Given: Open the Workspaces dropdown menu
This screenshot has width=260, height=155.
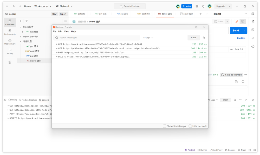Looking at the screenshot, I should click(43, 6).
